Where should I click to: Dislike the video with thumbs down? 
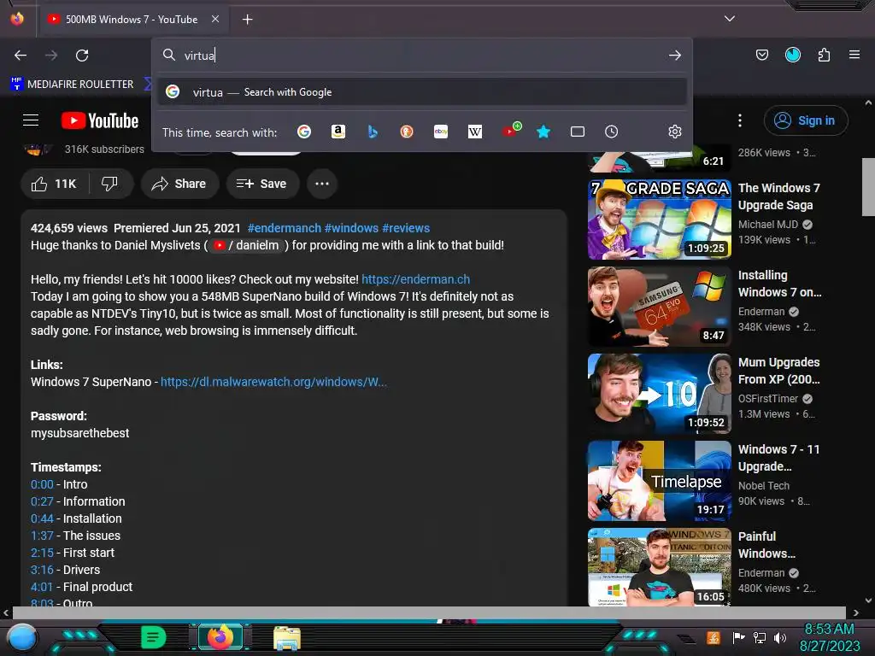[x=110, y=184]
